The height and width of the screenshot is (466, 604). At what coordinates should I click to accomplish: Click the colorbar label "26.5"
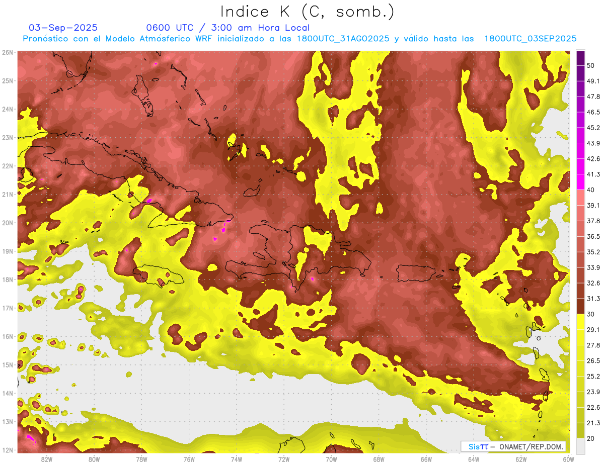(593, 360)
